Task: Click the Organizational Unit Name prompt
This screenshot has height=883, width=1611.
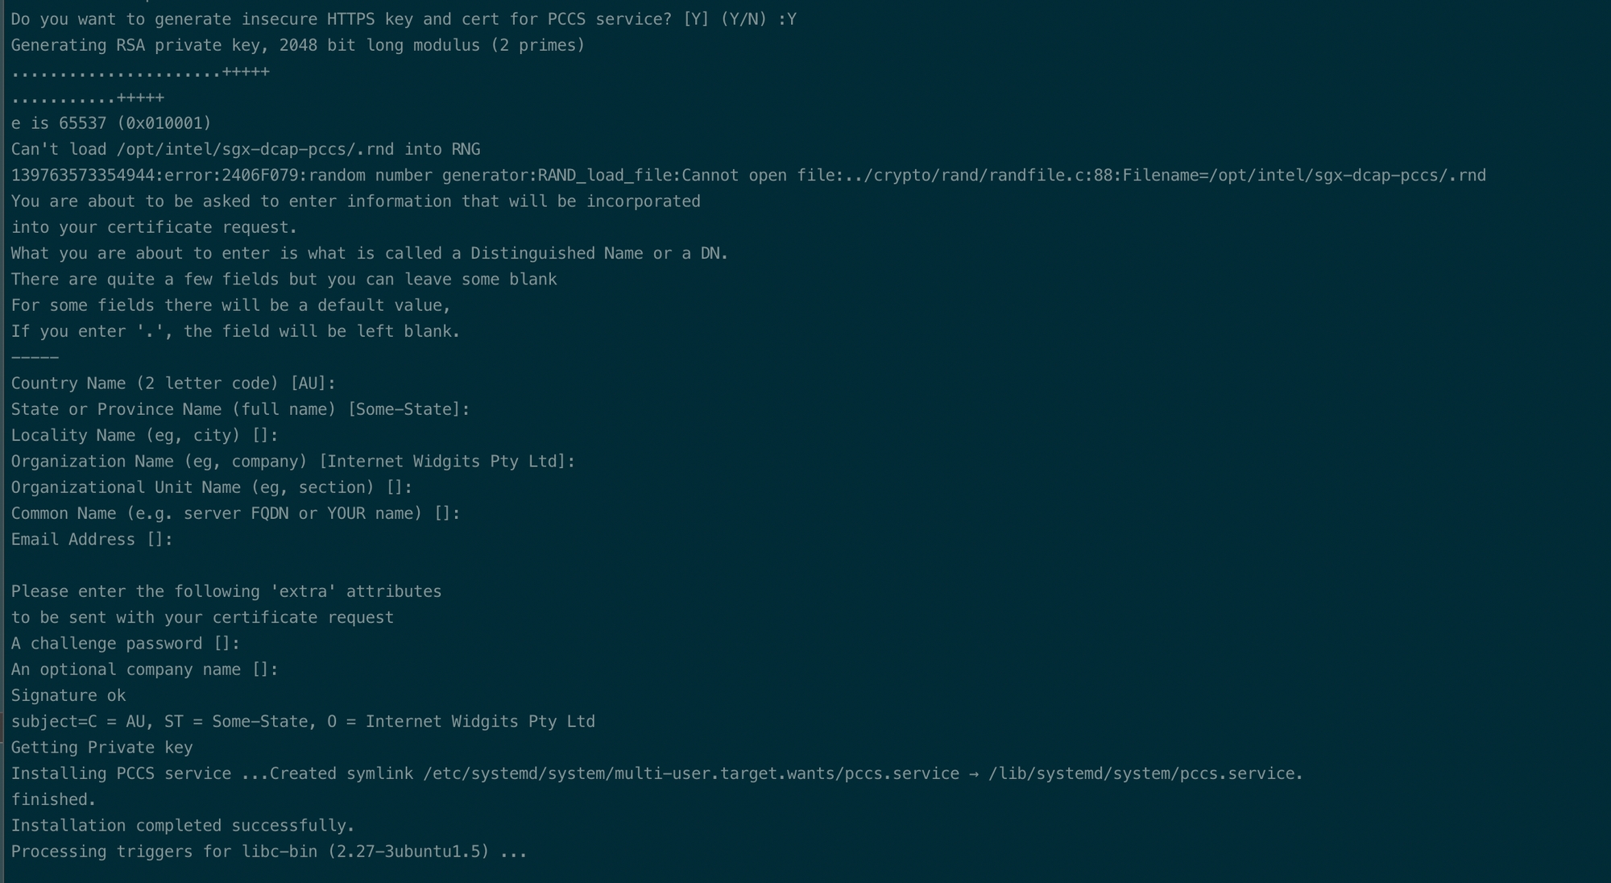Action: (x=211, y=487)
